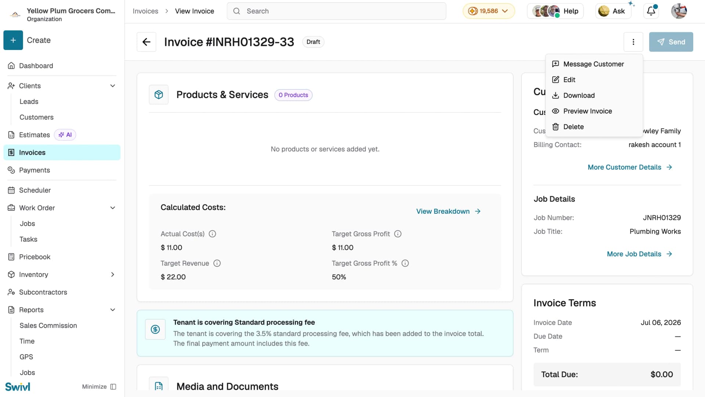Open Jobs under Reports

pos(27,373)
